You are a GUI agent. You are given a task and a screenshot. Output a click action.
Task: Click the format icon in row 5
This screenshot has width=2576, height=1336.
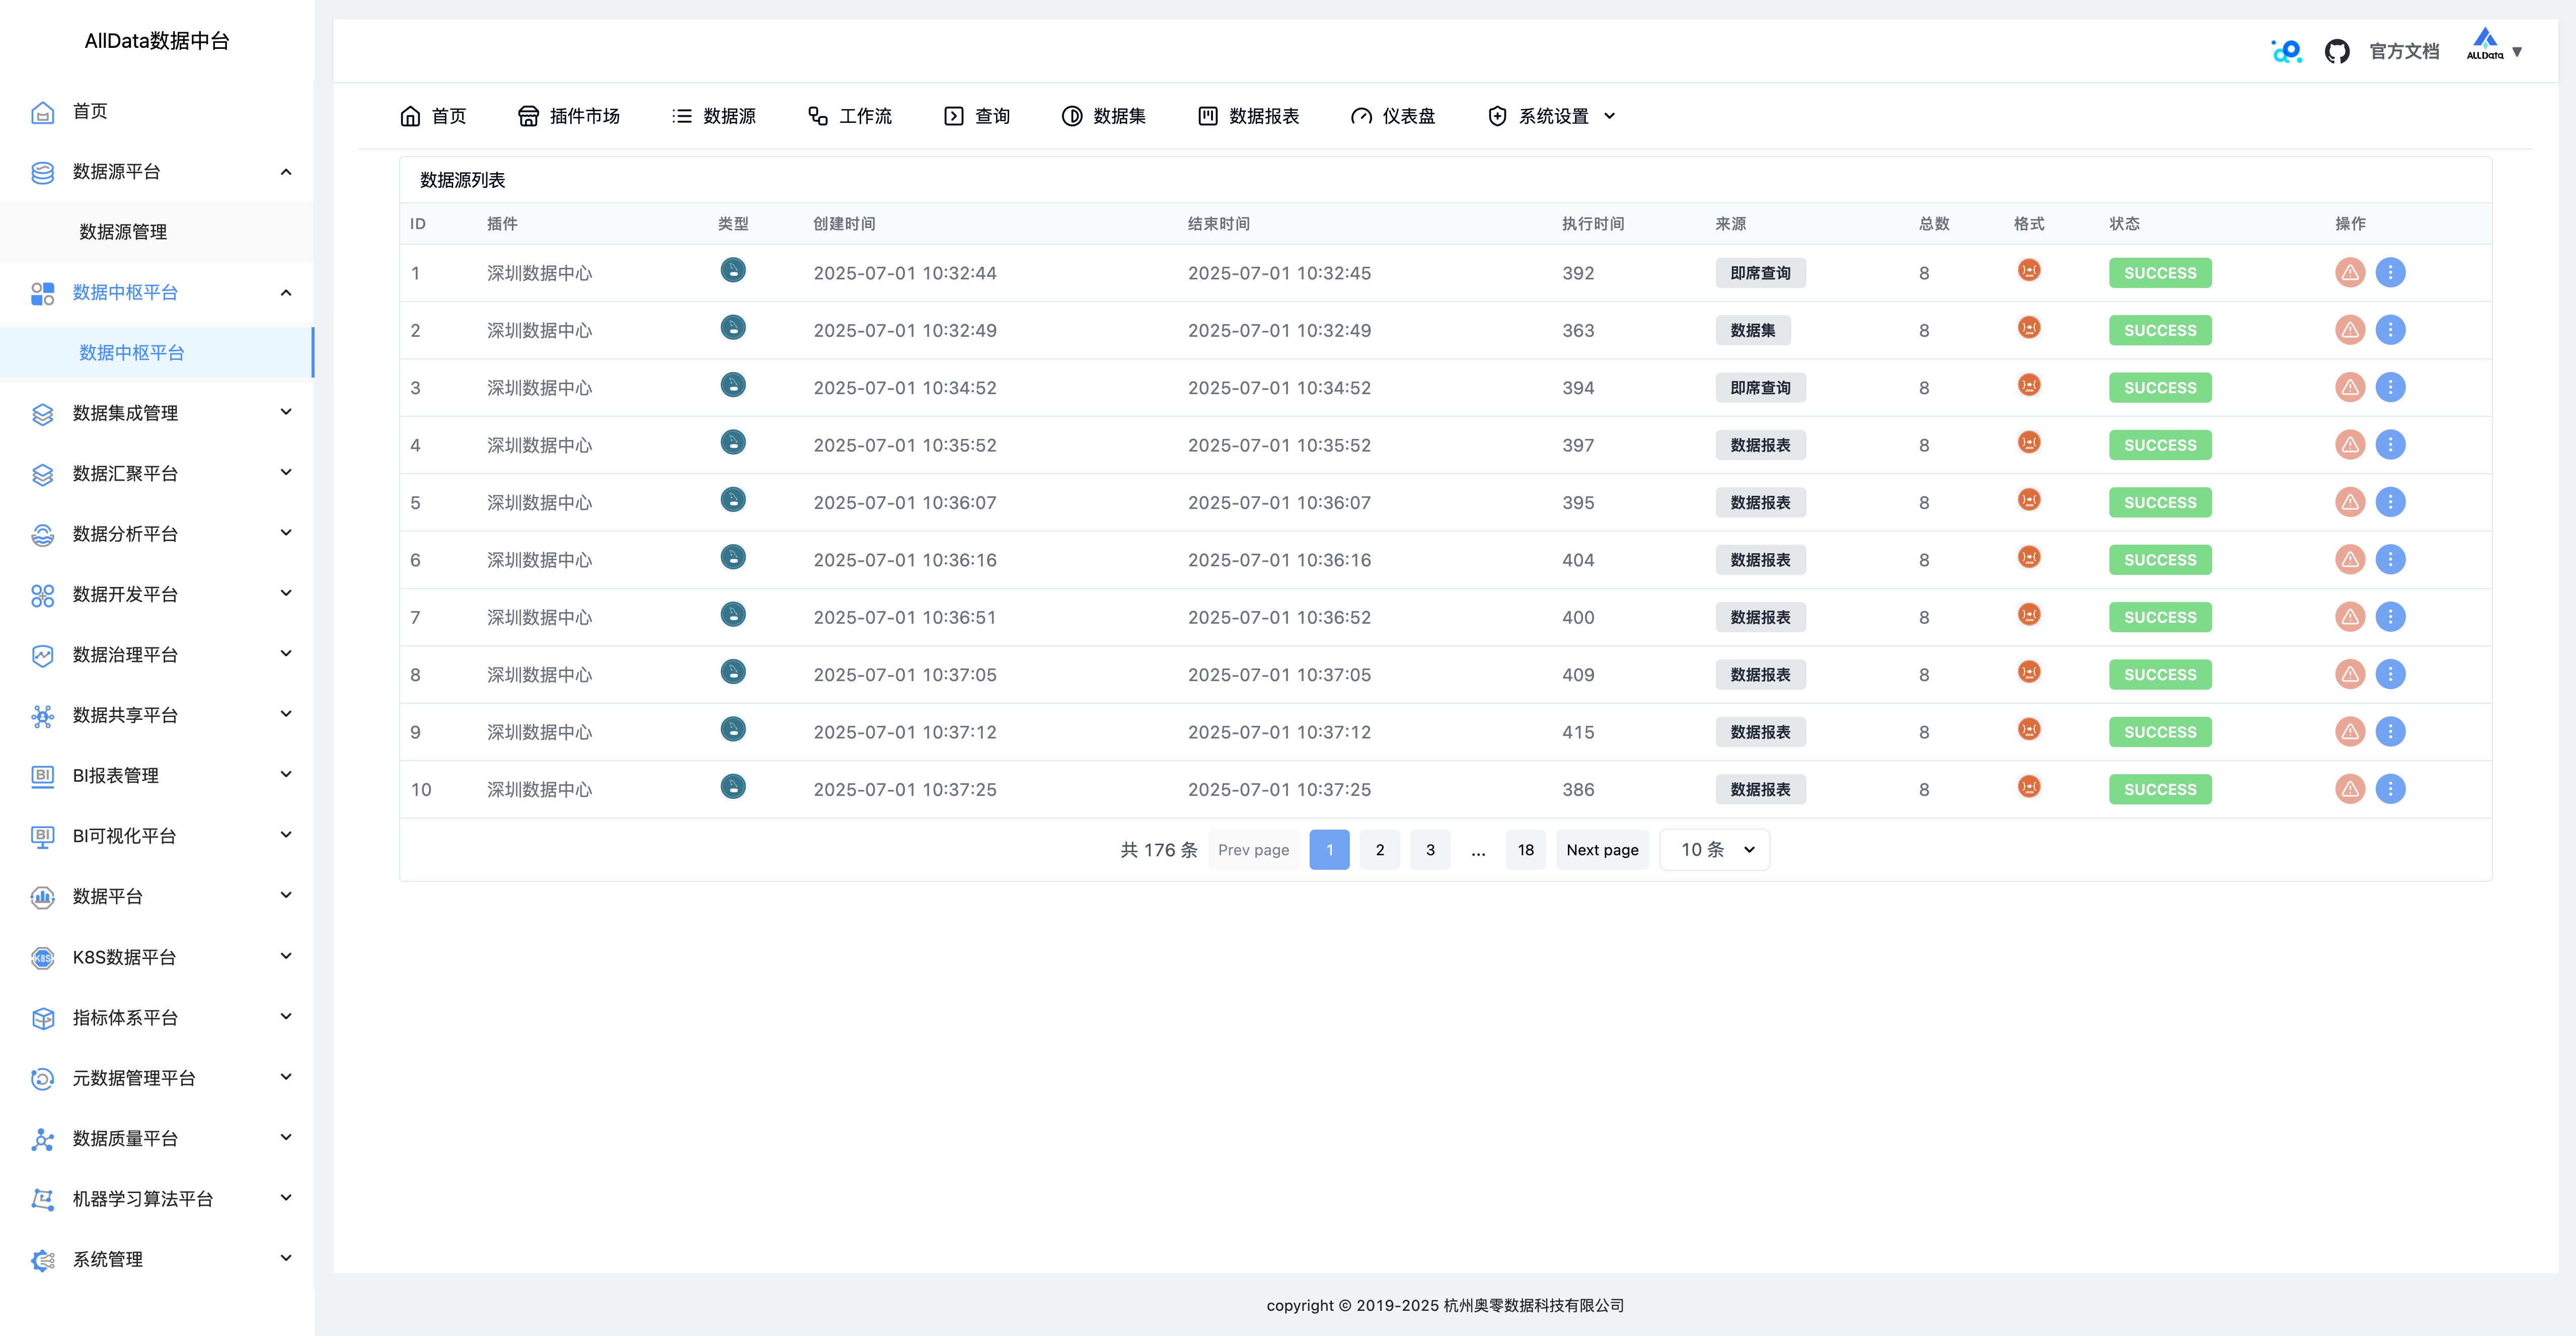tap(2029, 499)
